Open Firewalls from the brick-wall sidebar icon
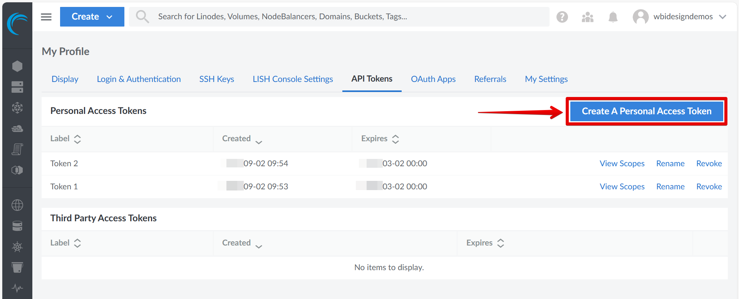 coord(17,129)
